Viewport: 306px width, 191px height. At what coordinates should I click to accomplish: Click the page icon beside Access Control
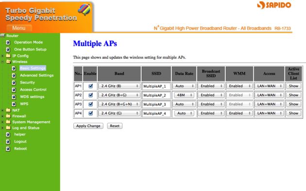(14, 90)
